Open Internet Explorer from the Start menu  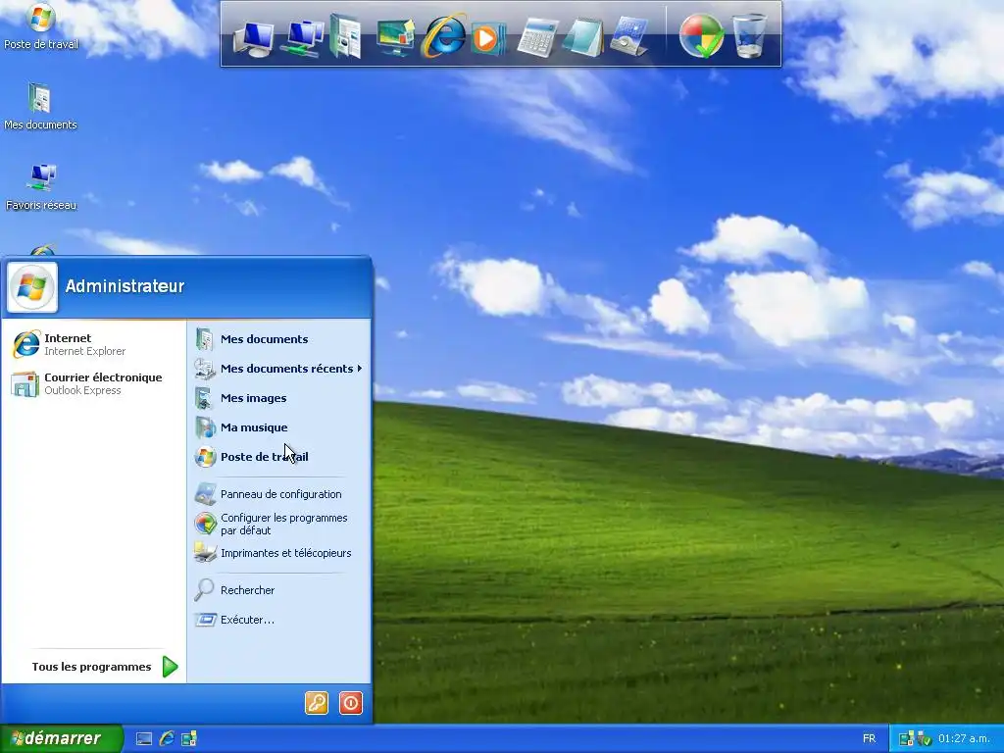[x=94, y=344]
